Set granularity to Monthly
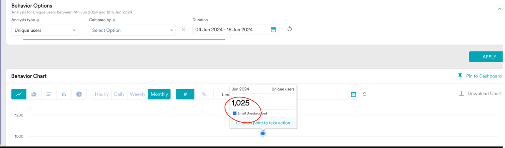 click(159, 94)
